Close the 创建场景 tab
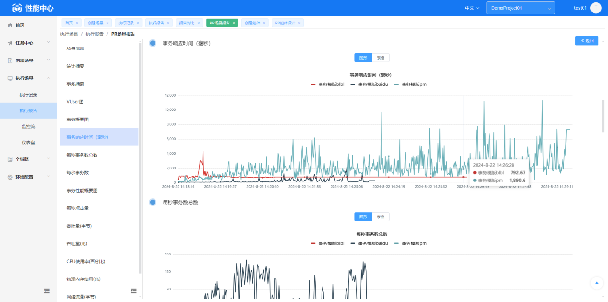 107,23
